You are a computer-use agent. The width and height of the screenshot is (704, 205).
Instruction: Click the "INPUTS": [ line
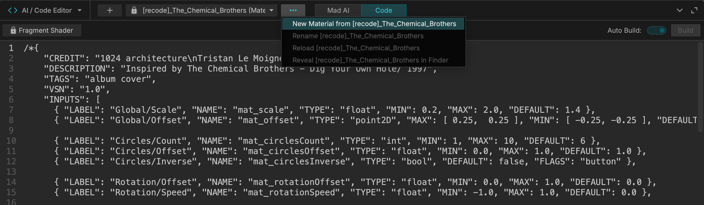pyautogui.click(x=72, y=99)
